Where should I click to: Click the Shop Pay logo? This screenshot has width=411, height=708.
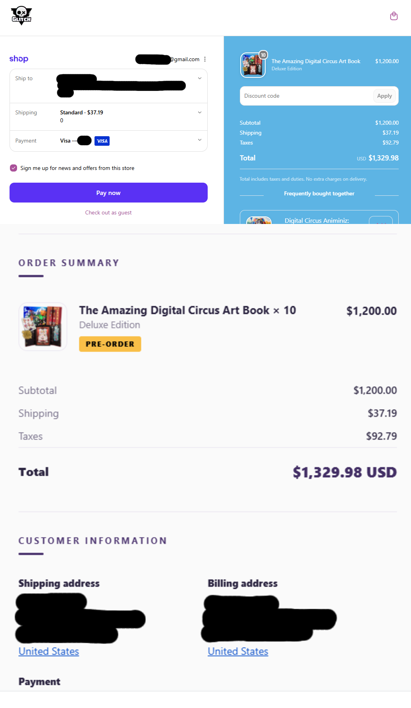[x=19, y=59]
